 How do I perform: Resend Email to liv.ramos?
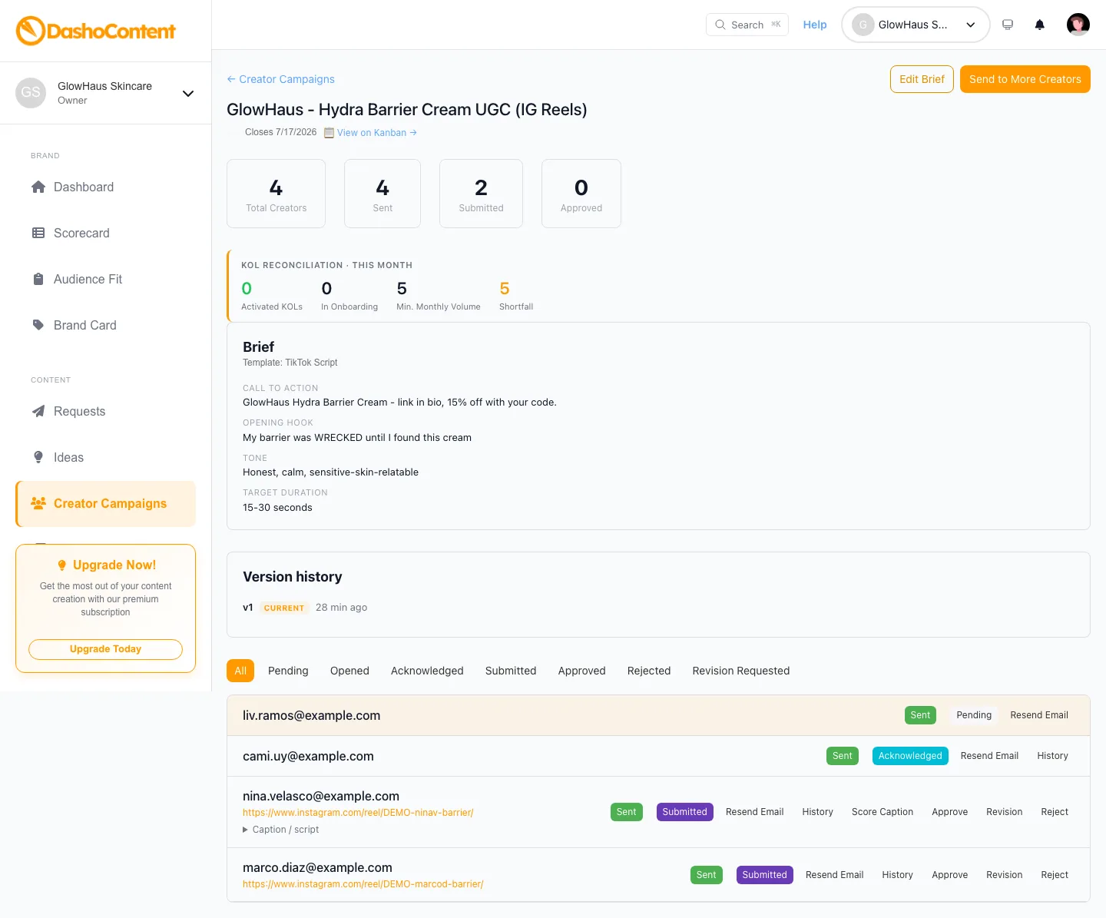click(x=1039, y=715)
